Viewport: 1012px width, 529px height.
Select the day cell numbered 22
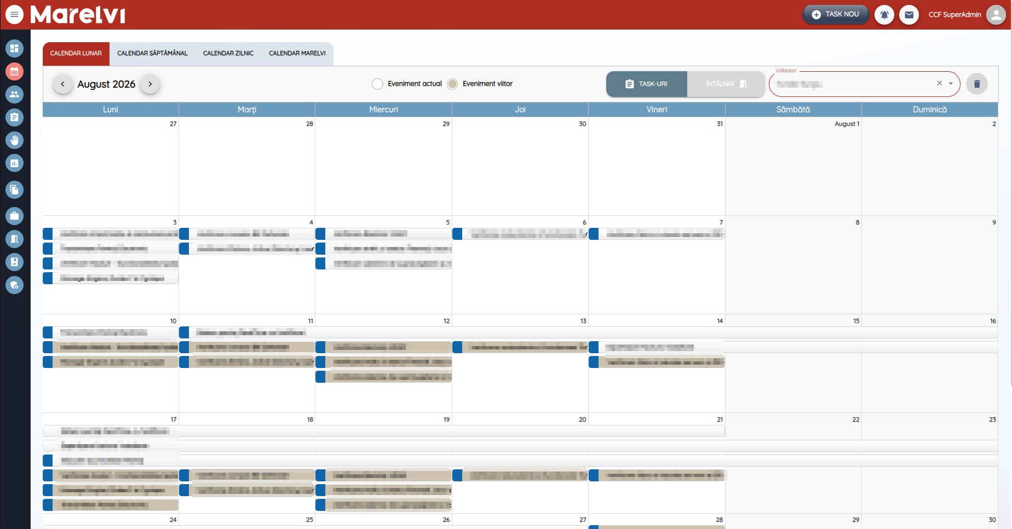(x=794, y=463)
